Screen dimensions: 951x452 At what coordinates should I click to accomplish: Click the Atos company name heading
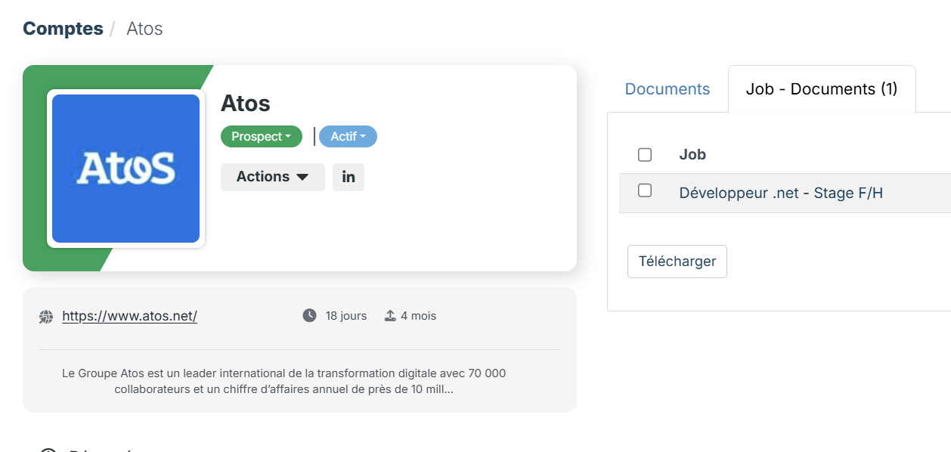(x=246, y=103)
